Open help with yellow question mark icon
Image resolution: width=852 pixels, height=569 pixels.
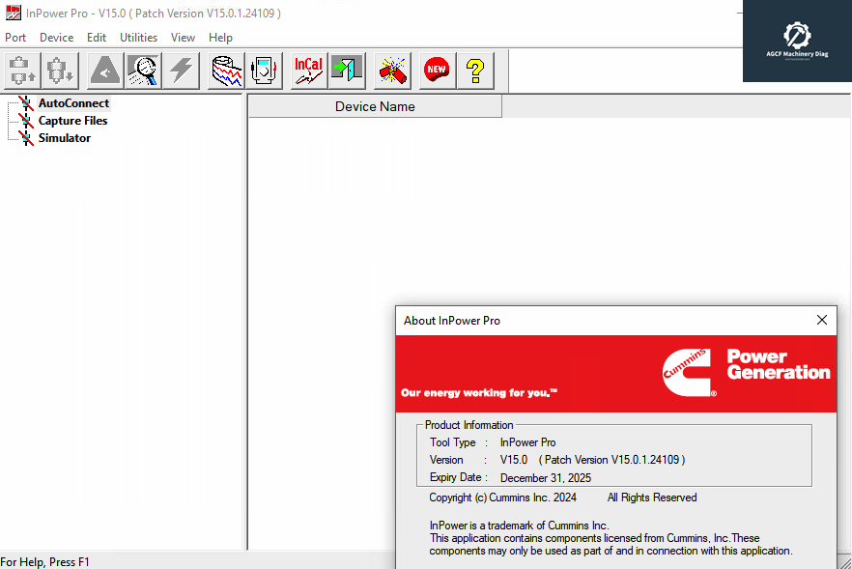pos(474,71)
